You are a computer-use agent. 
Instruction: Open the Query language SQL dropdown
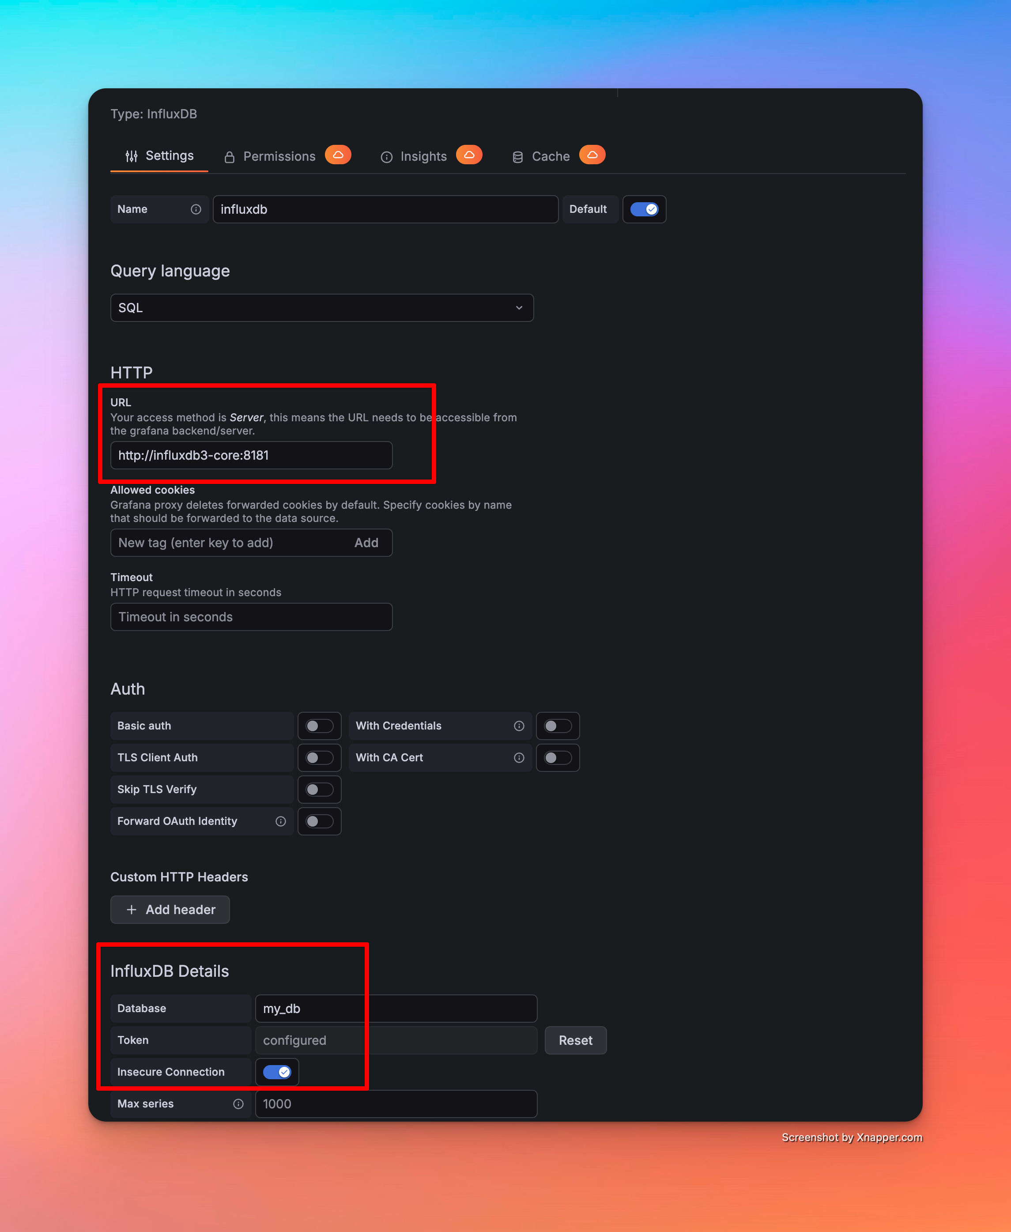click(x=321, y=308)
